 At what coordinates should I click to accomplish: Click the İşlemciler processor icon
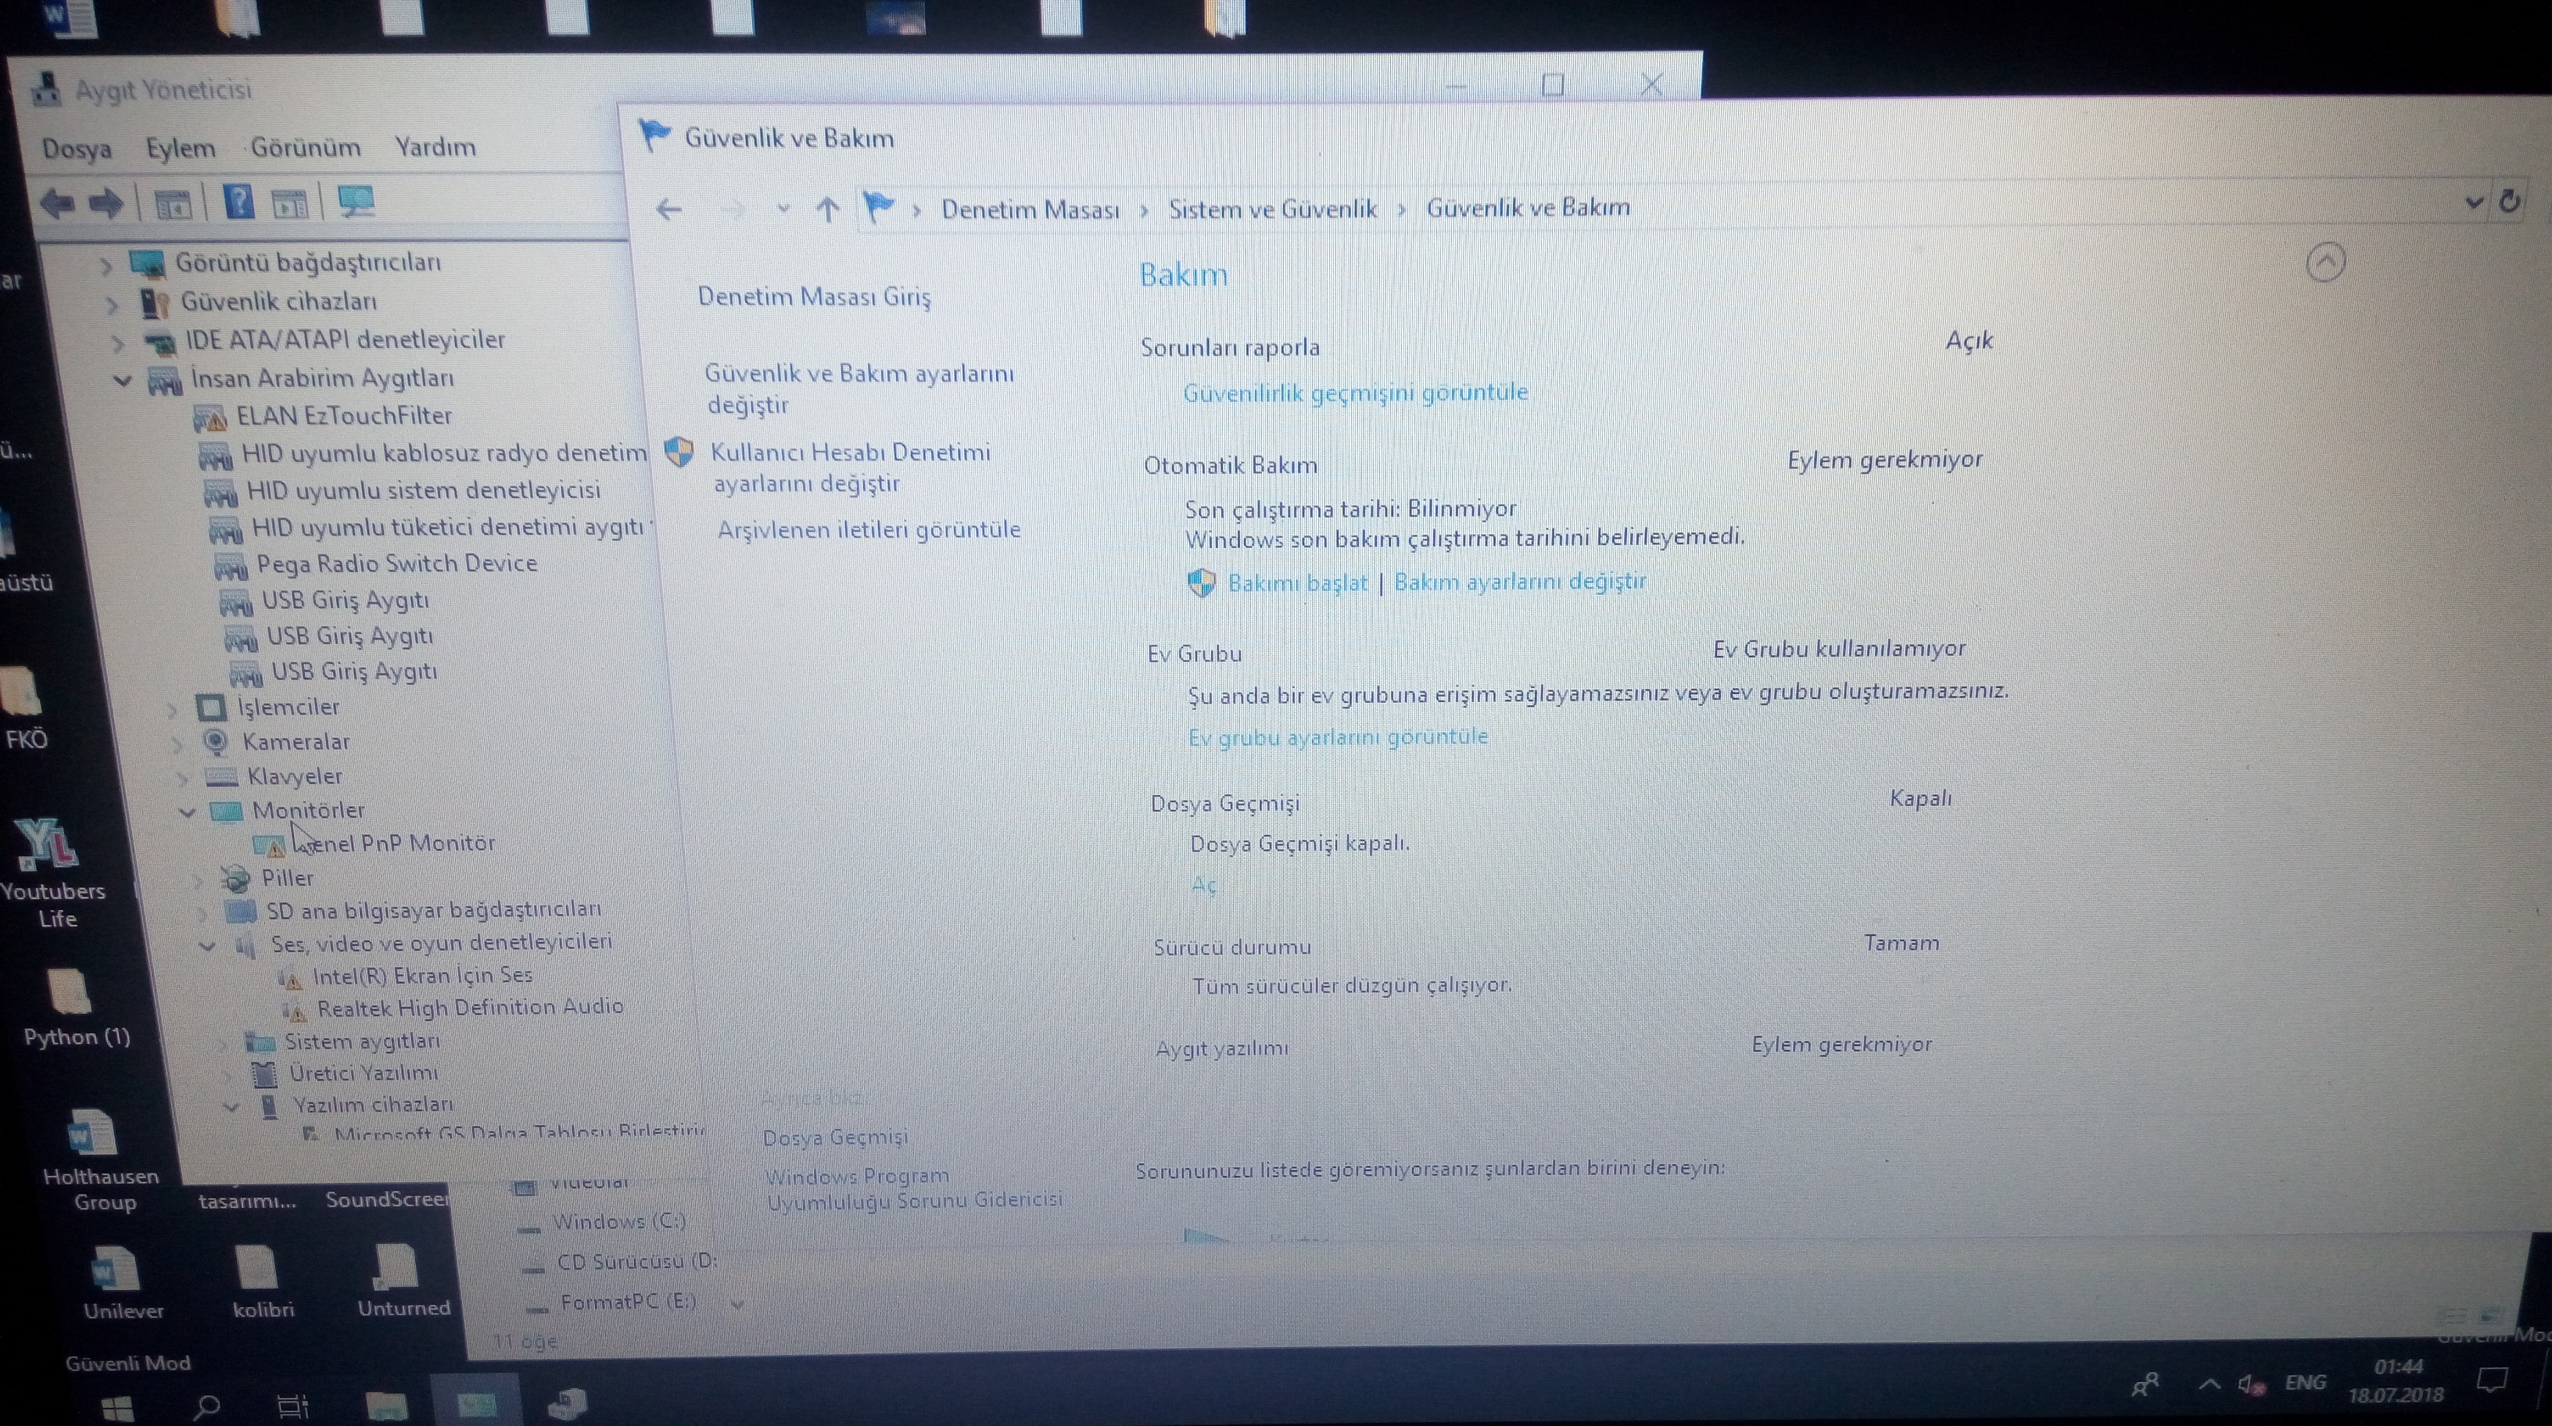pyautogui.click(x=211, y=708)
